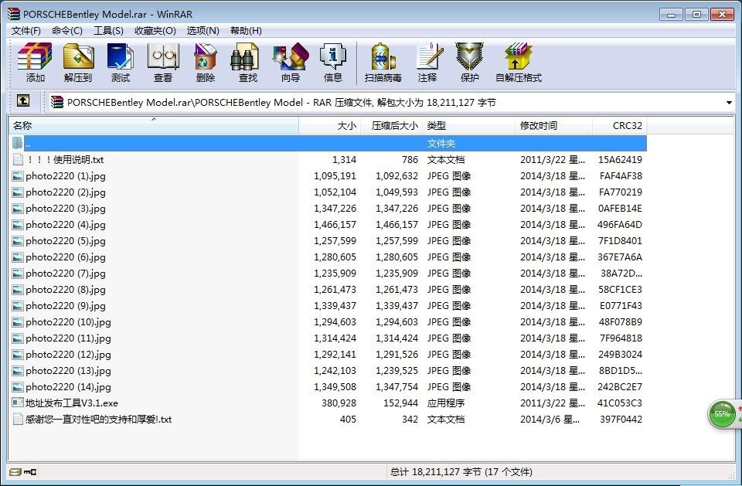Click modified date 2014/3/6 cell

point(550,420)
